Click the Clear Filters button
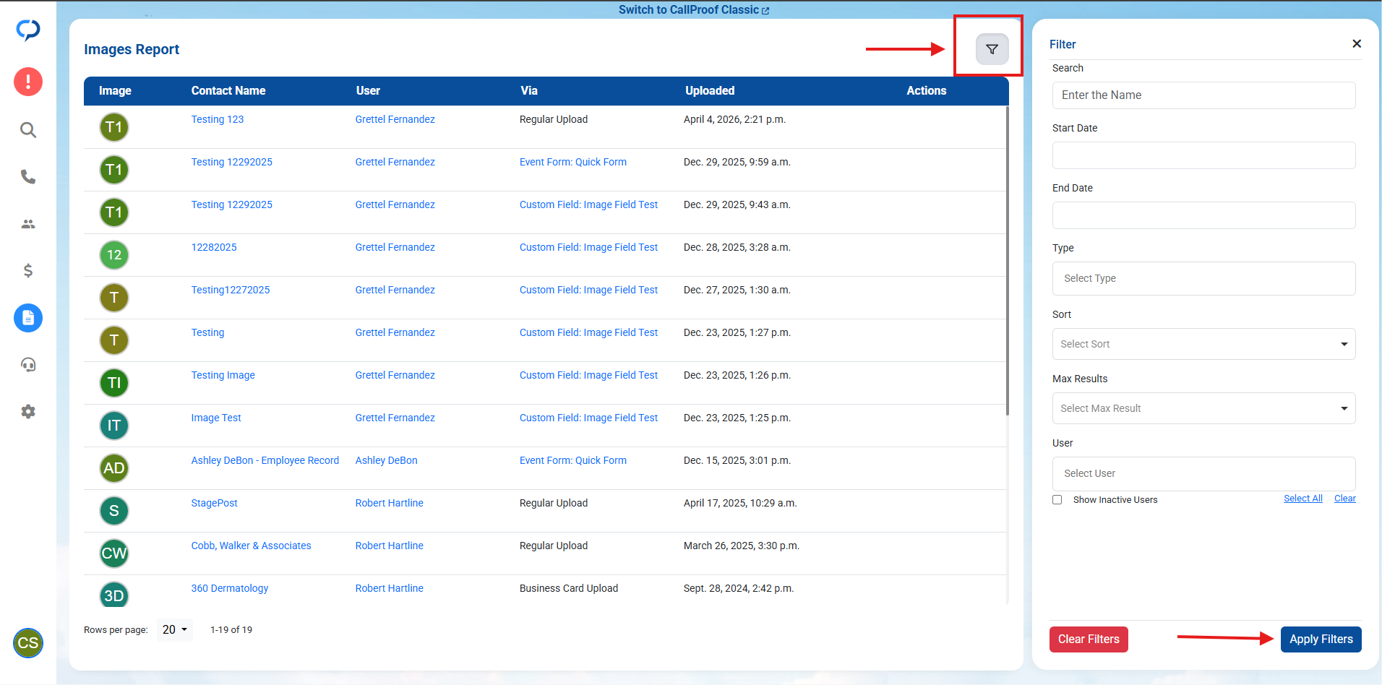The width and height of the screenshot is (1382, 685). tap(1089, 639)
